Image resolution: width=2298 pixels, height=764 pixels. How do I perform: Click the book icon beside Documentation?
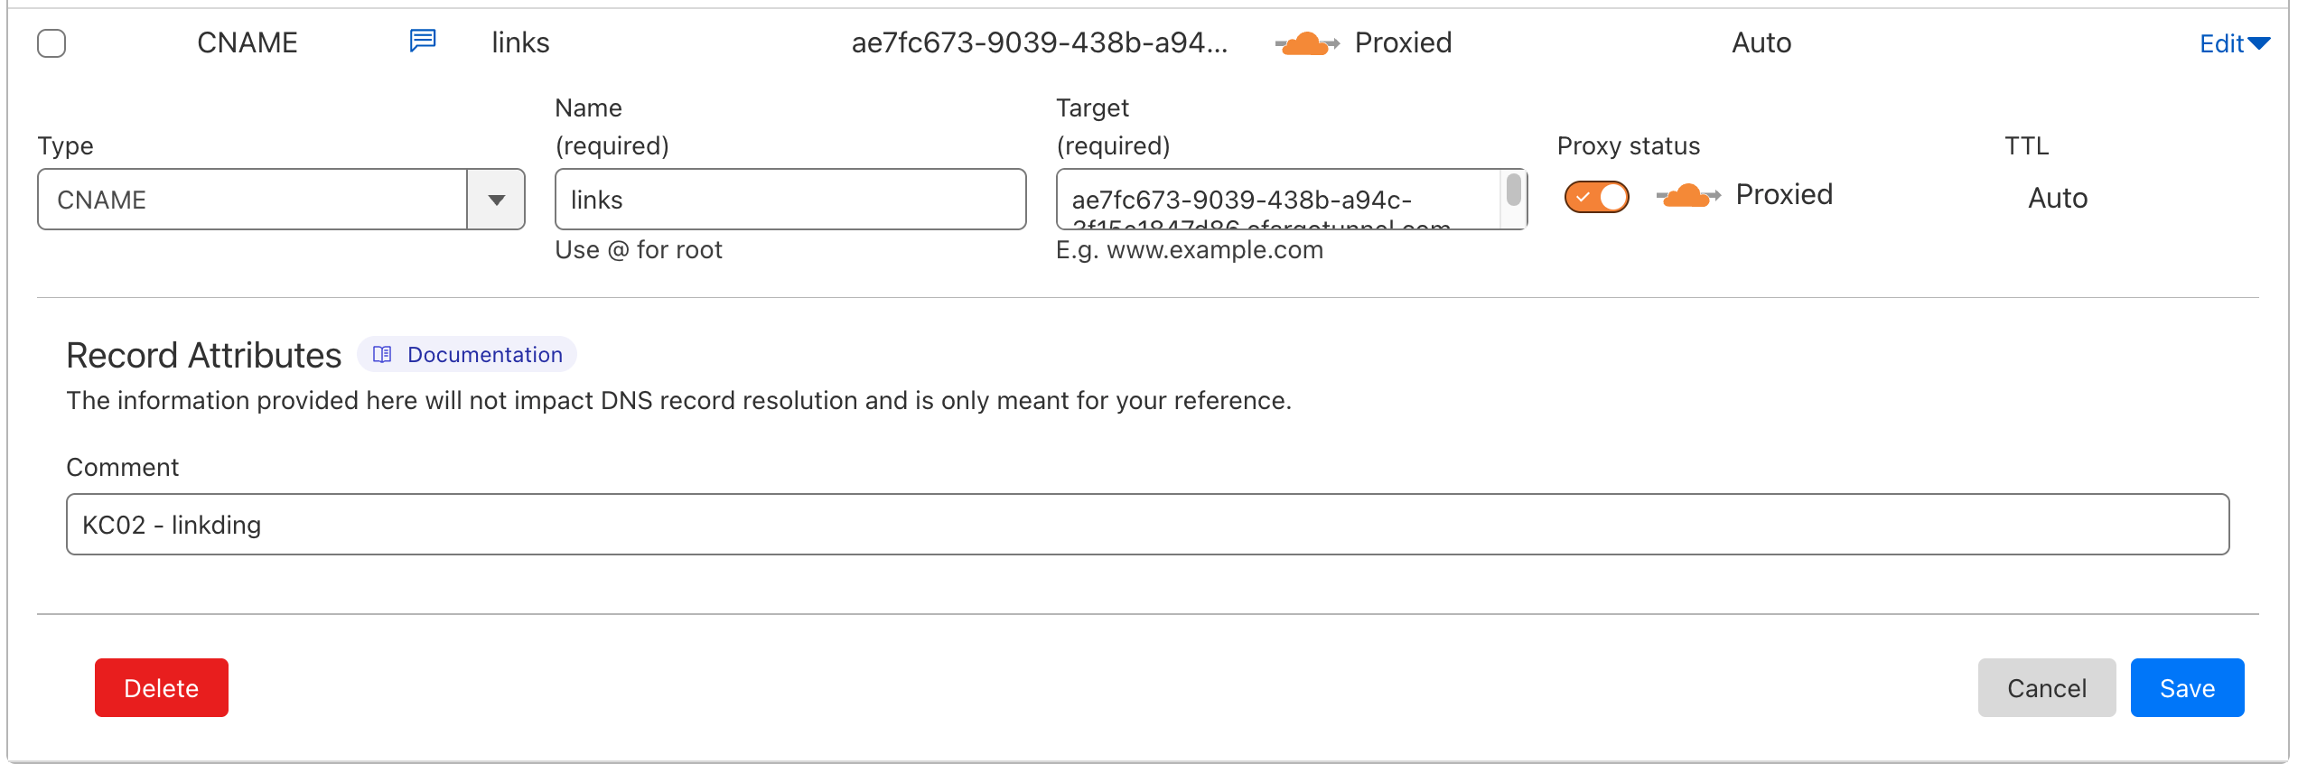click(382, 355)
